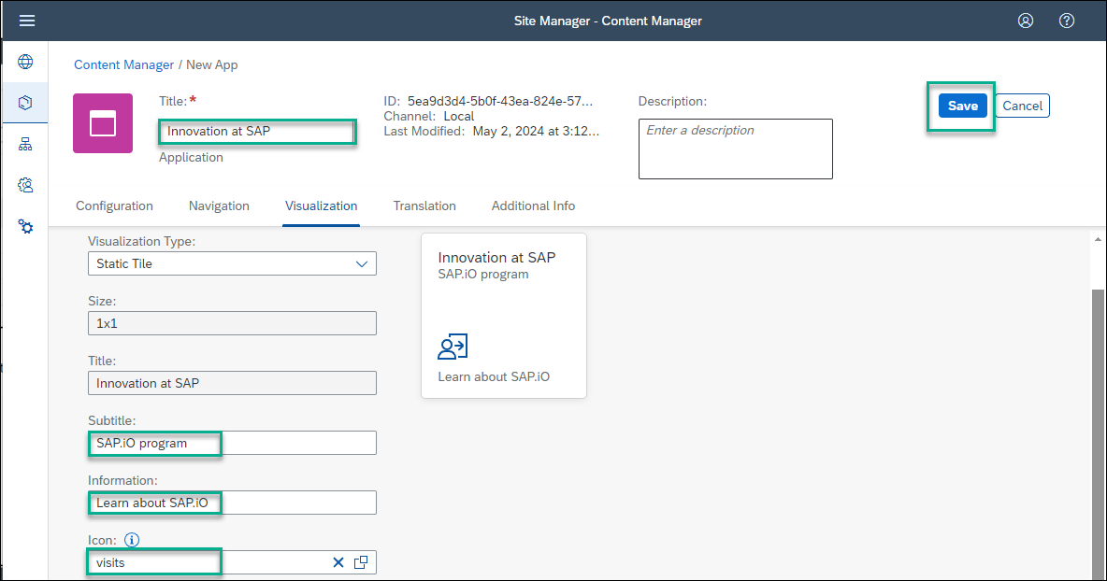Click the Description text area
The image size is (1107, 581).
[735, 149]
